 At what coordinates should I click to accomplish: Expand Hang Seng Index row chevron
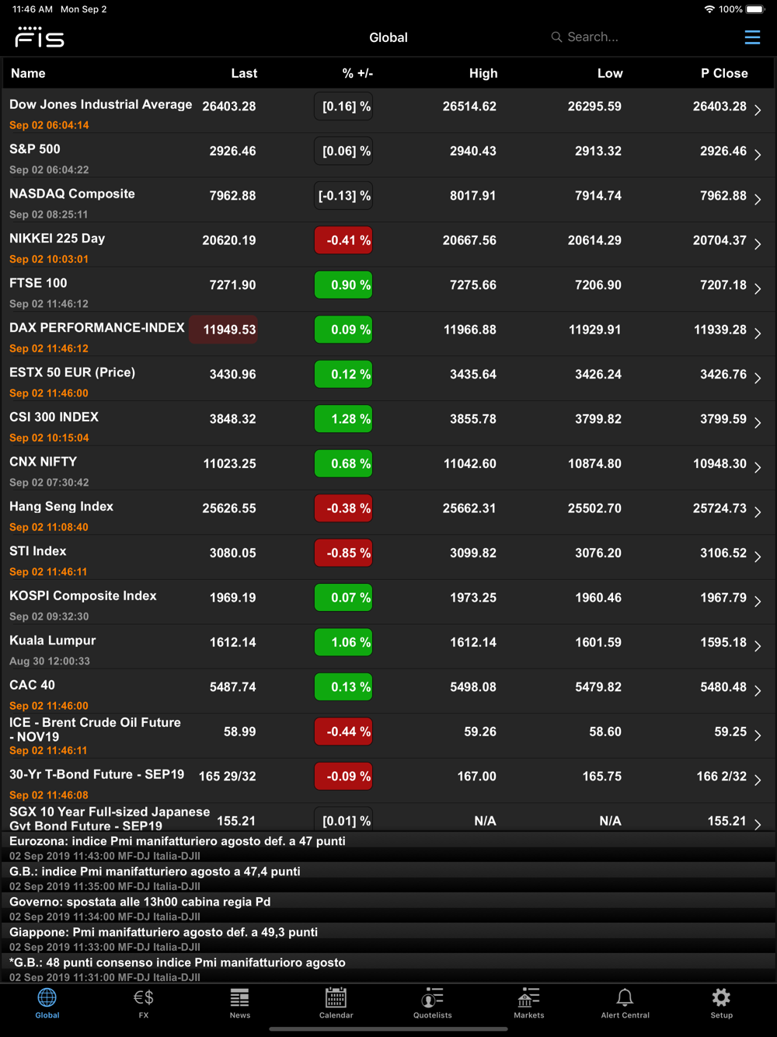pyautogui.click(x=758, y=512)
